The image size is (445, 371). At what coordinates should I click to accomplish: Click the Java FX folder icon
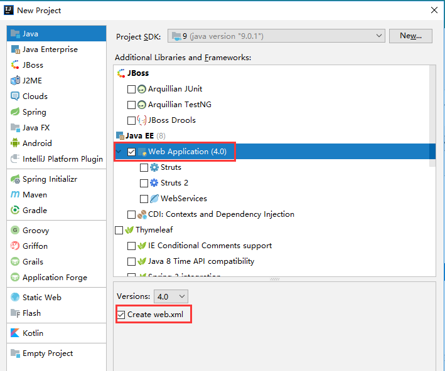(15, 128)
